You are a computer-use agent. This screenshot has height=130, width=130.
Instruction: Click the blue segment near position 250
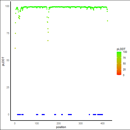coord(70,115)
